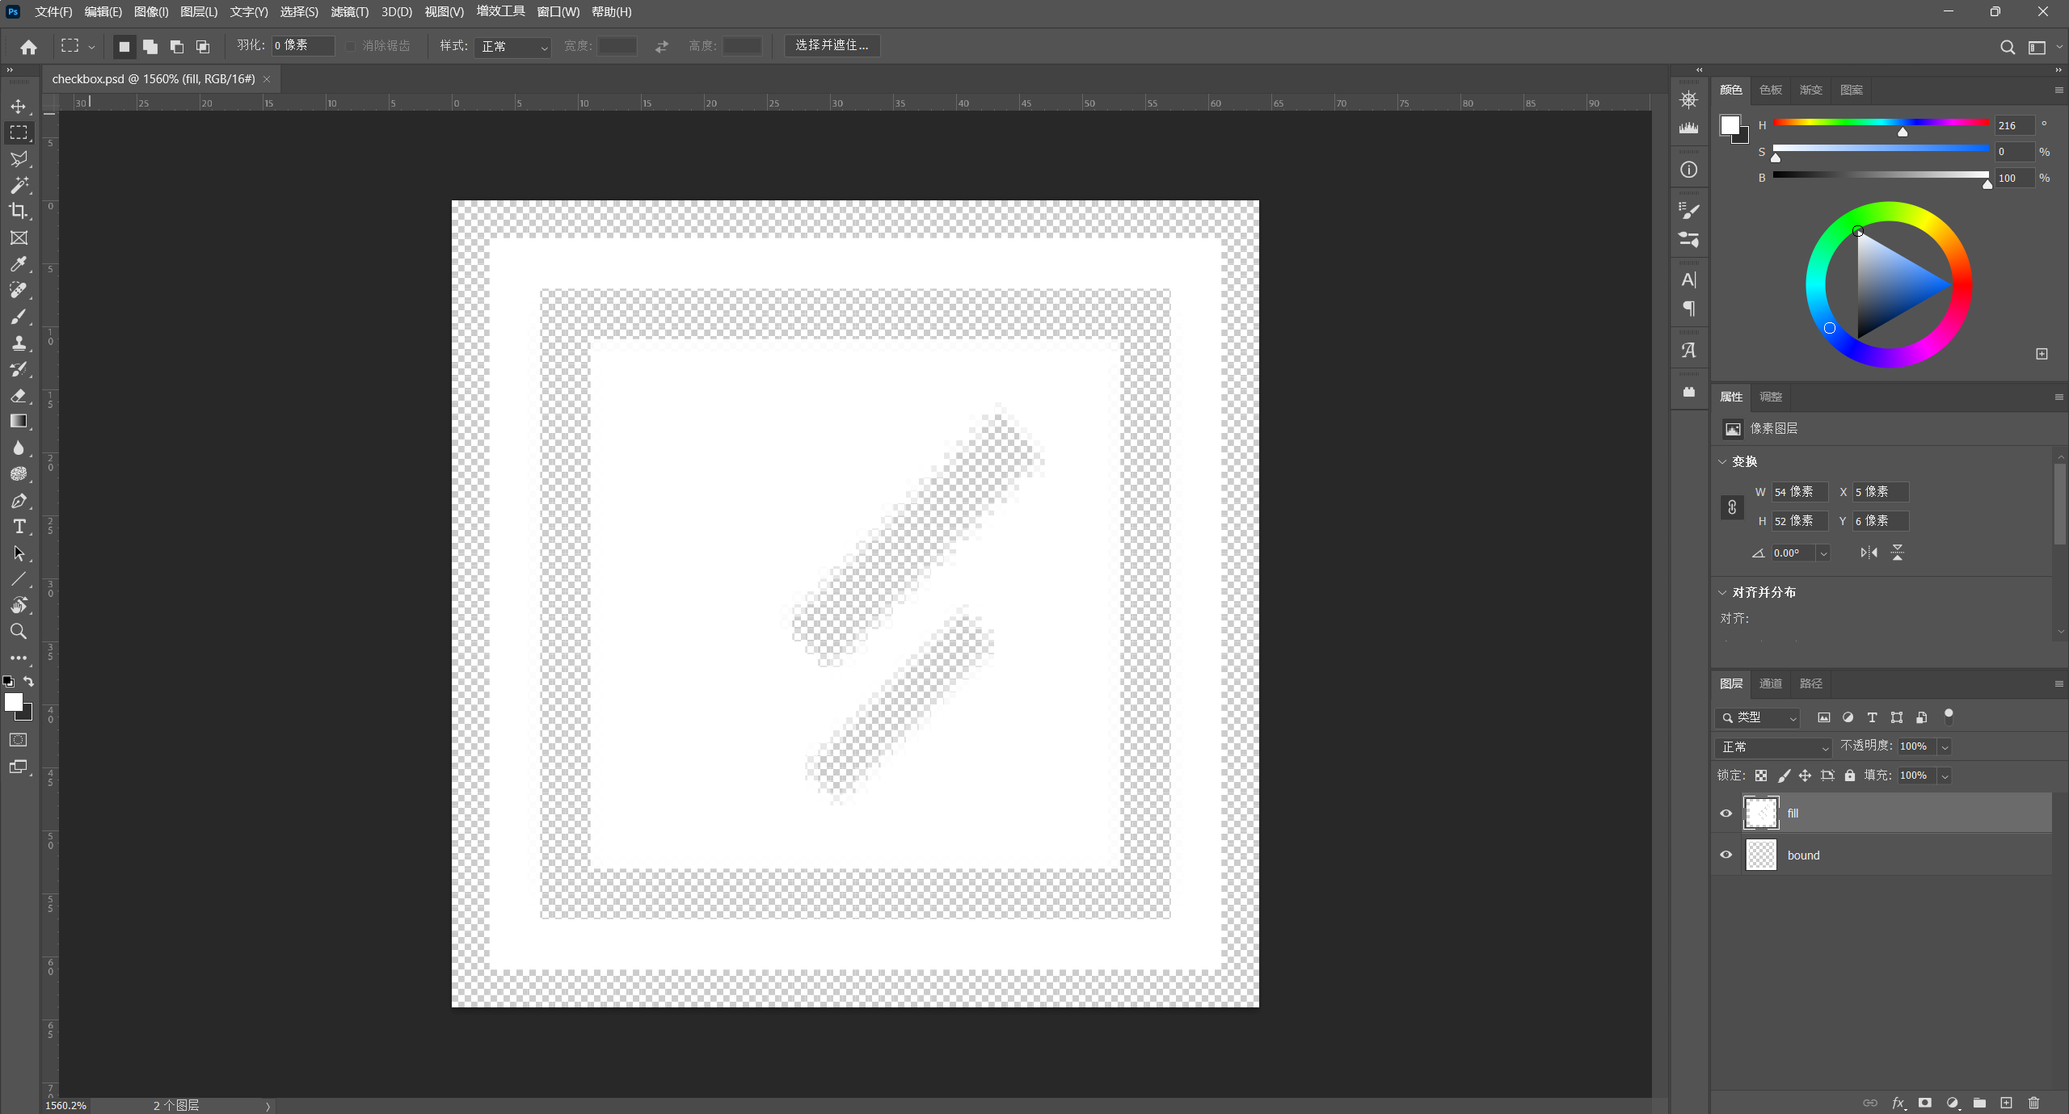Select the Eyedropper tool
Viewport: 2069px width, 1114px height.
pos(19,263)
